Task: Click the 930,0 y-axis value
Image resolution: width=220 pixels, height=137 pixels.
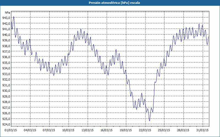Action: (6, 91)
